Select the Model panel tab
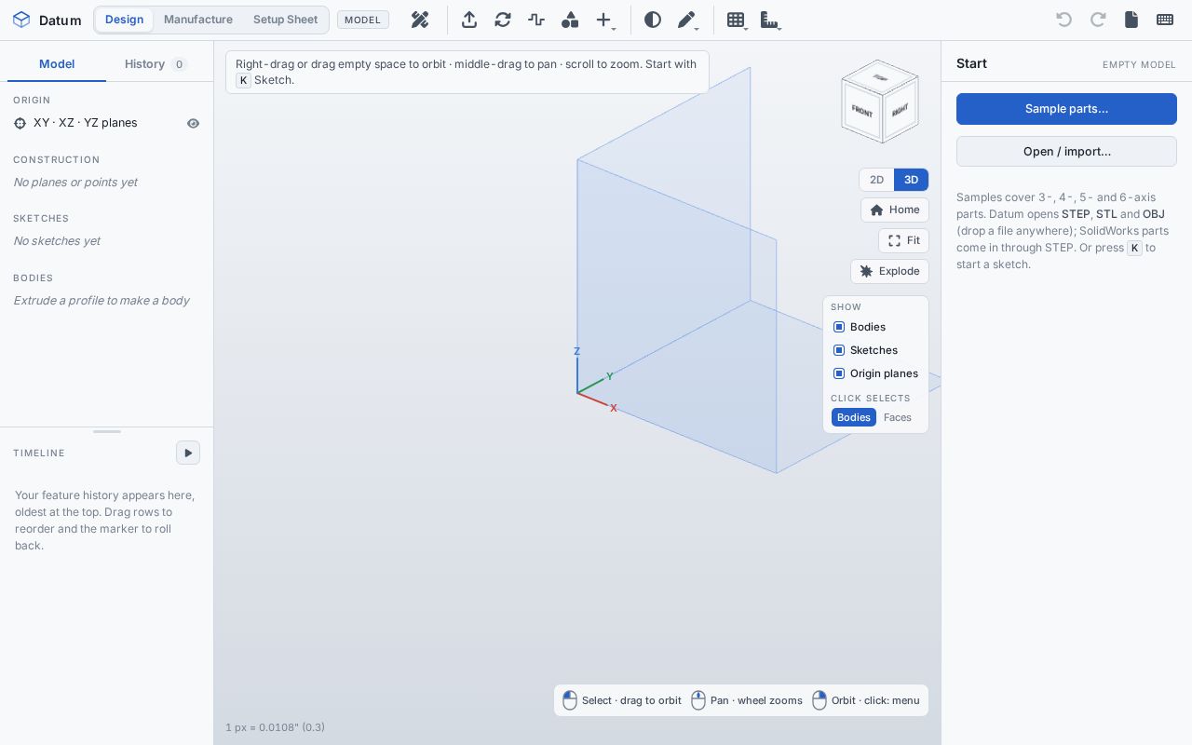Screen dimensions: 1192x745 click(x=57, y=64)
